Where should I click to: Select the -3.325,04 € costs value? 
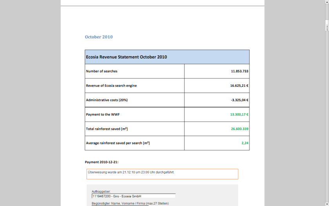239,100
